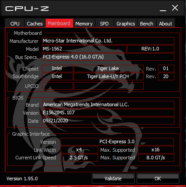Switch to the SPD tab

[104, 23]
